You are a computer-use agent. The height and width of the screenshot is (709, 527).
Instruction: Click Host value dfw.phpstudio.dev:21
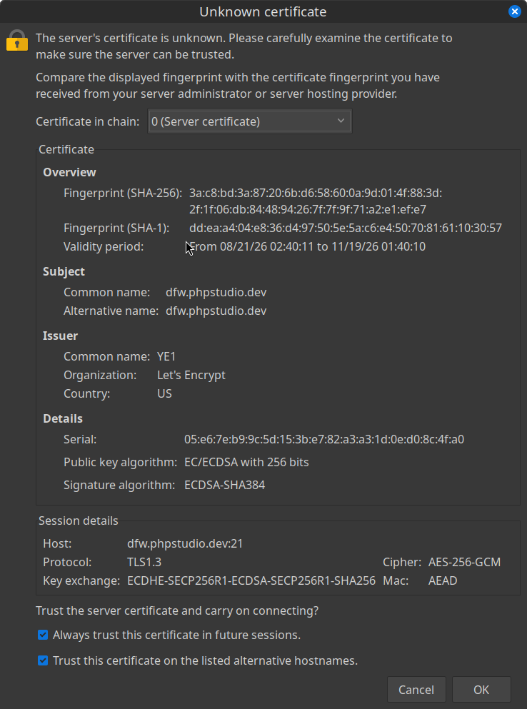(x=185, y=543)
